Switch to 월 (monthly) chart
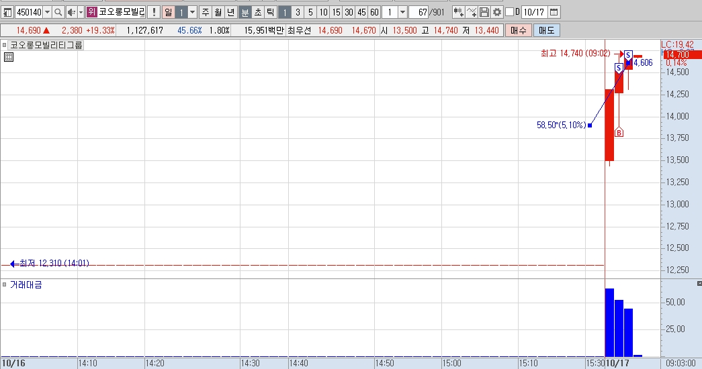702x369 pixels. [x=218, y=12]
